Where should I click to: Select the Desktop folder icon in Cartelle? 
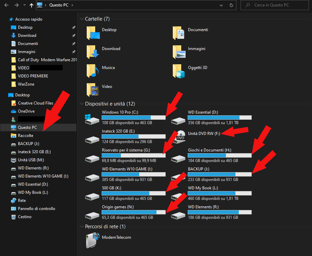click(93, 33)
